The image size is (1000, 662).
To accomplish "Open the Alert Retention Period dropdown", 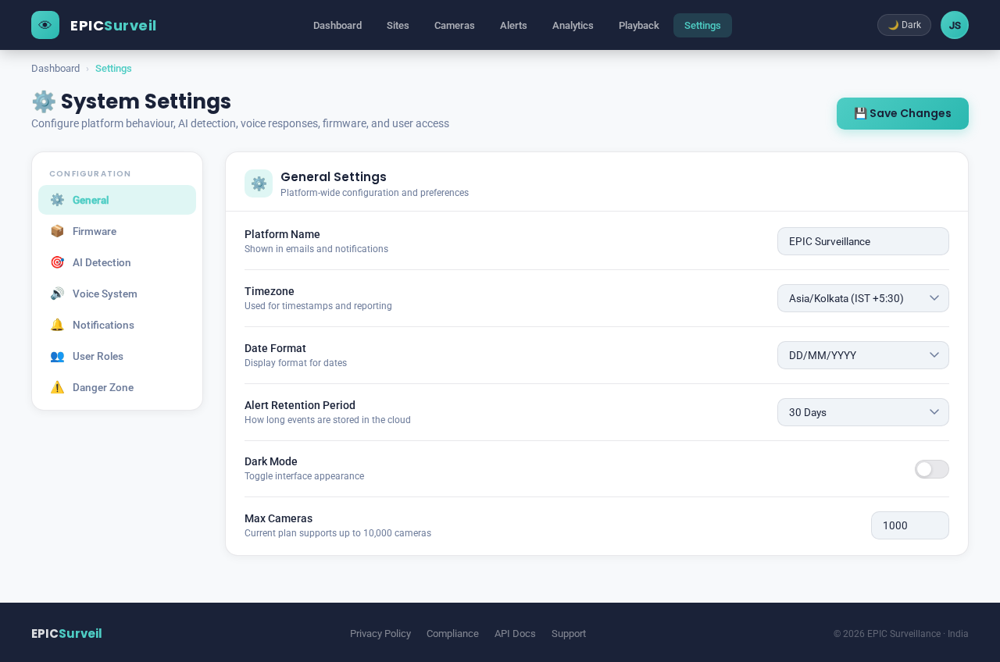I will (862, 412).
